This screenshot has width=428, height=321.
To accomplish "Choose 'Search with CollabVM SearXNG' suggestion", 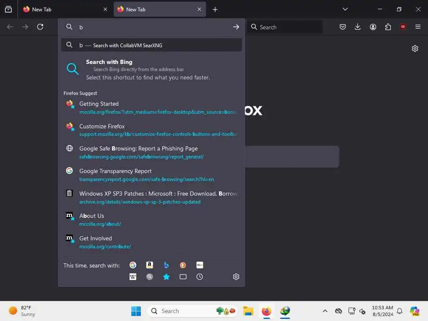I will 151,45.
